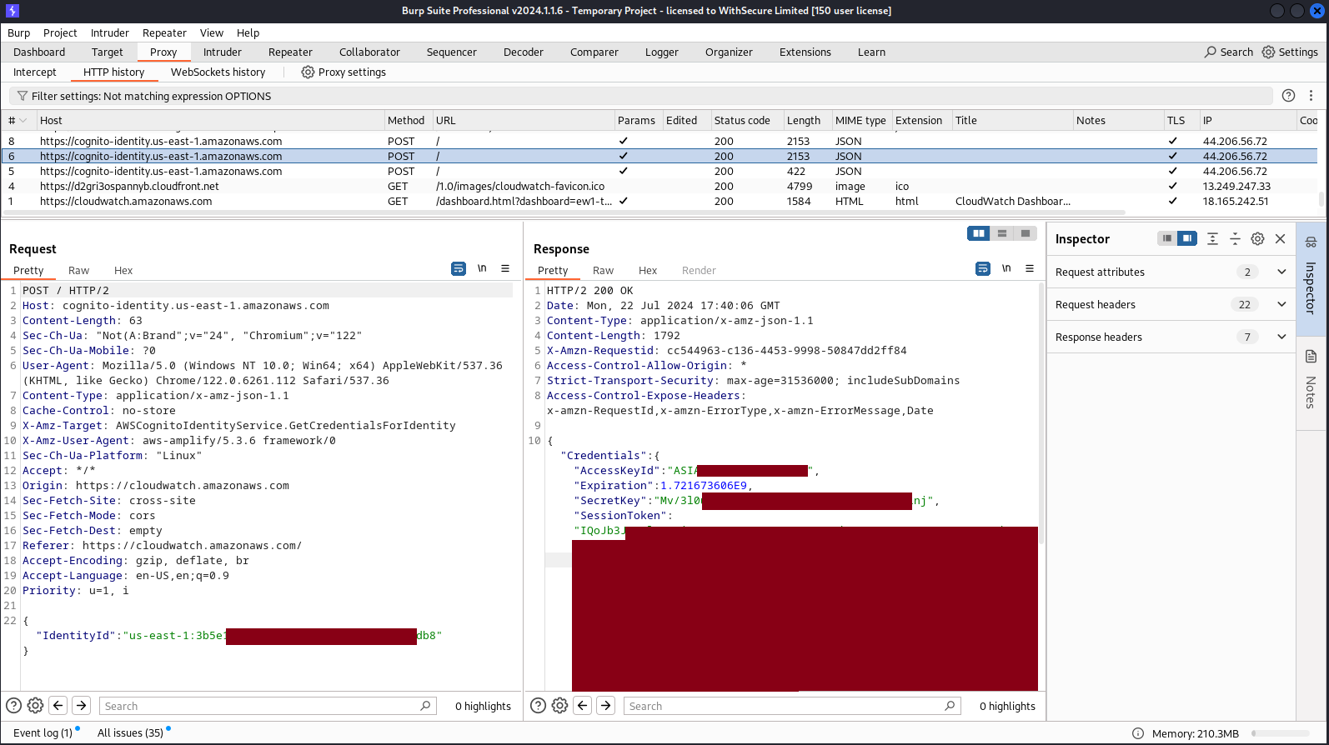The image size is (1329, 745).
Task: Open the Intruder menu in menu bar
Action: click(110, 33)
